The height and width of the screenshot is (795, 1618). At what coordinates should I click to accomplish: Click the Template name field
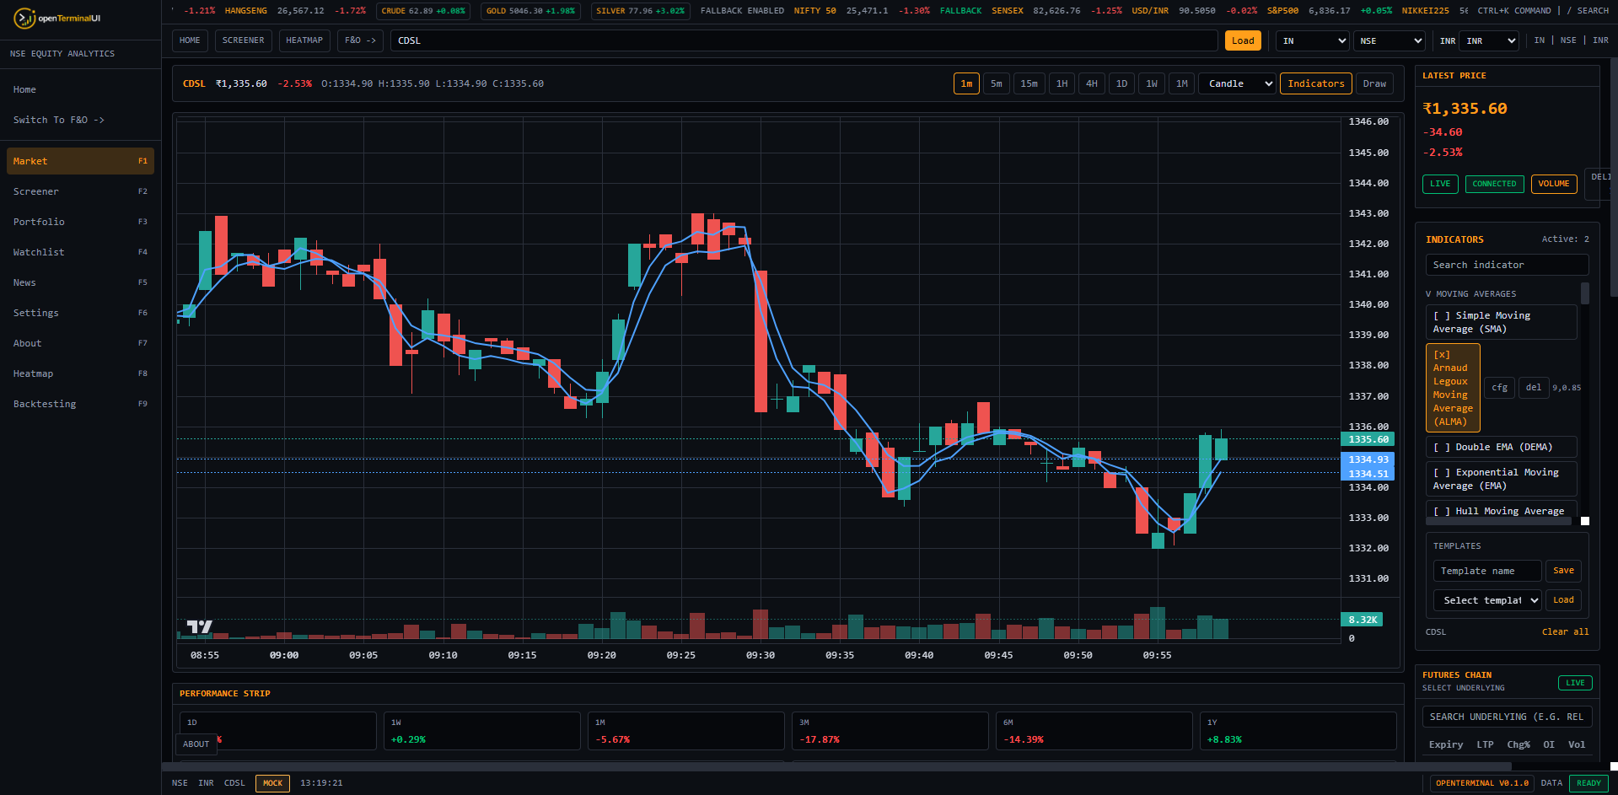[1487, 571]
